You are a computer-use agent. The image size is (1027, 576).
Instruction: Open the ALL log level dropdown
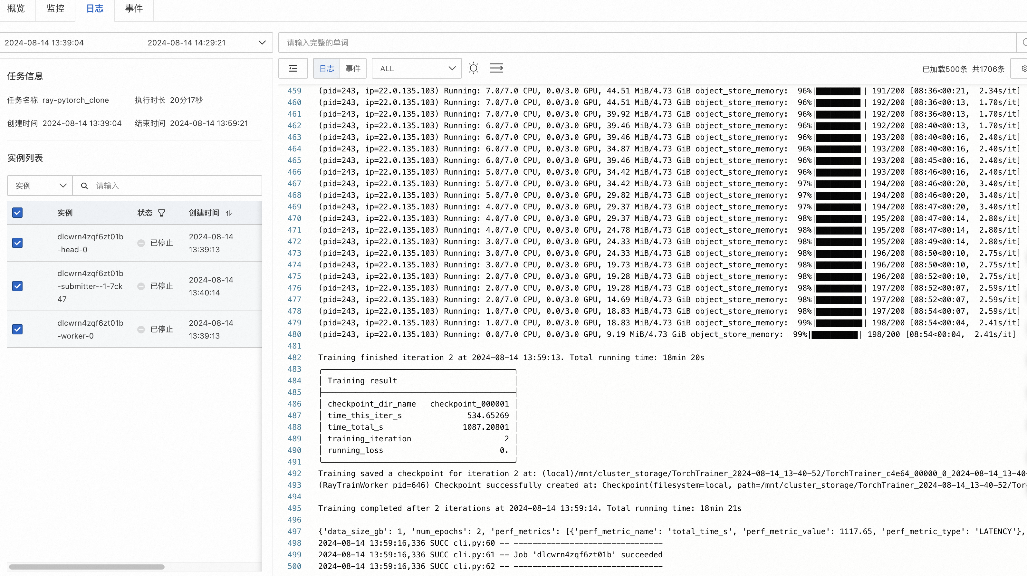tap(417, 69)
